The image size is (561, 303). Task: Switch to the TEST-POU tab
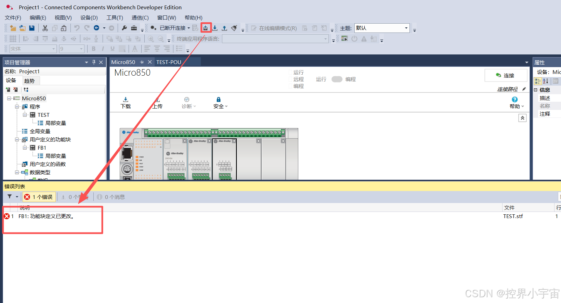[x=169, y=62]
